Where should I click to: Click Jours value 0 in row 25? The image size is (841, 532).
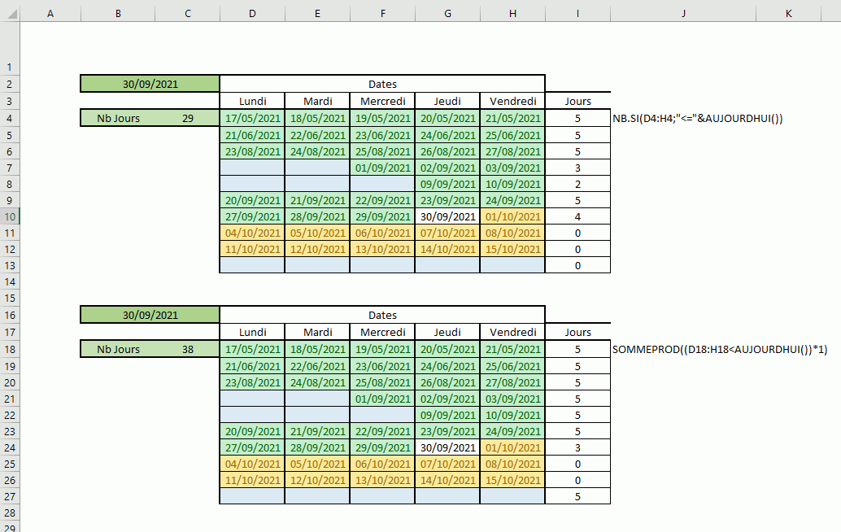coord(577,464)
